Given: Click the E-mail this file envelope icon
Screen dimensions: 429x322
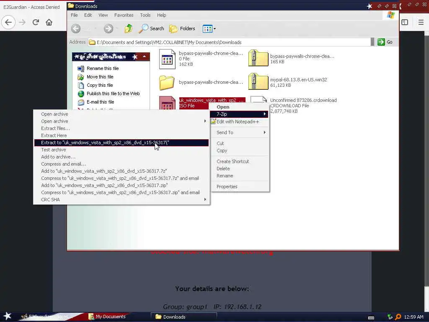Looking at the screenshot, I should [x=81, y=102].
